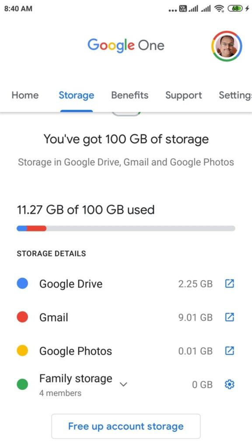Image resolution: width=252 pixels, height=448 pixels.
Task: Tap the red Gmail color dot
Action: (x=22, y=317)
